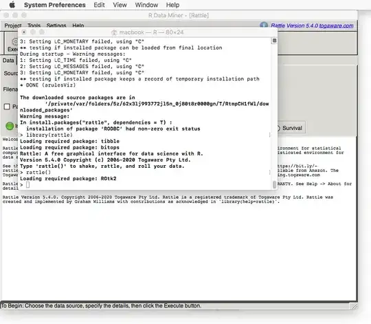Click the 'library(rattle)' command line in terminal
371x324 pixels.
47,135
